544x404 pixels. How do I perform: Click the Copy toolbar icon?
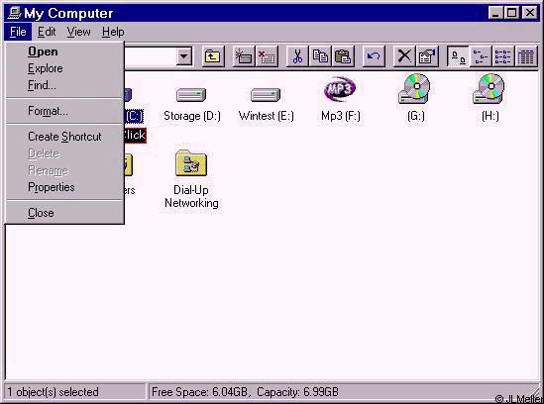(320, 56)
